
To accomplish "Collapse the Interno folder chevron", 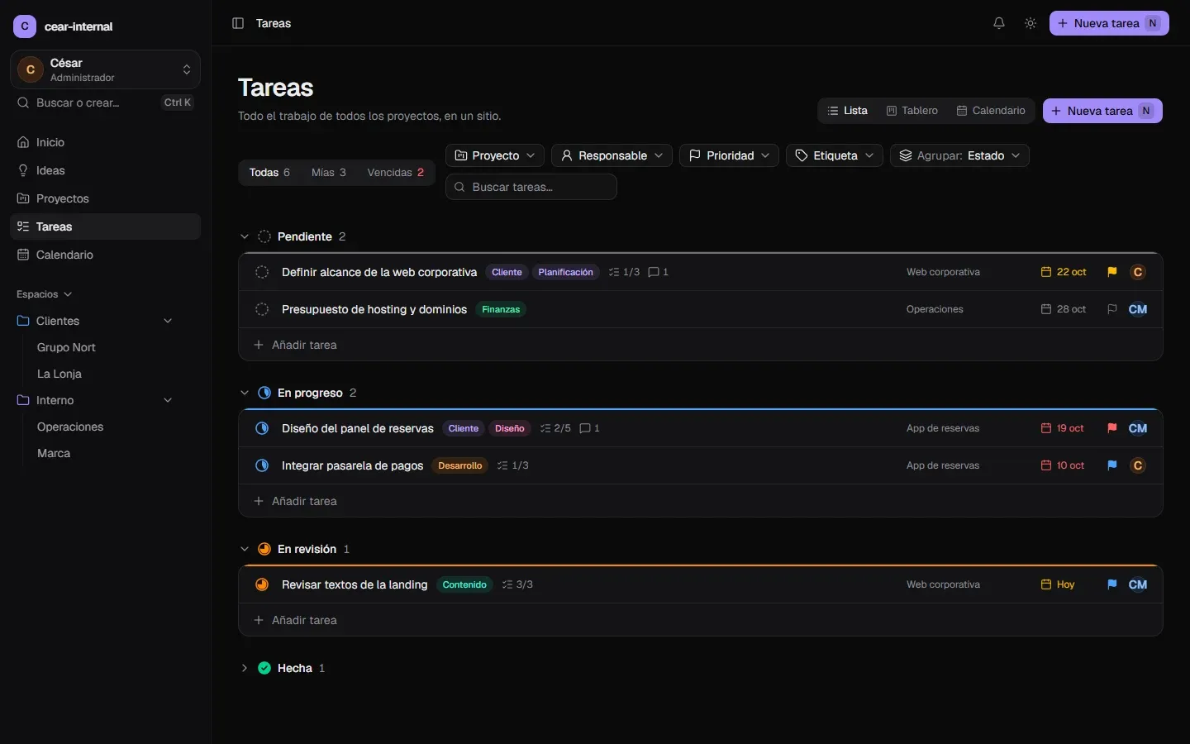I will (168, 400).
